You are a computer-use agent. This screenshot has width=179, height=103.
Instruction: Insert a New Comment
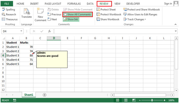click(40, 15)
